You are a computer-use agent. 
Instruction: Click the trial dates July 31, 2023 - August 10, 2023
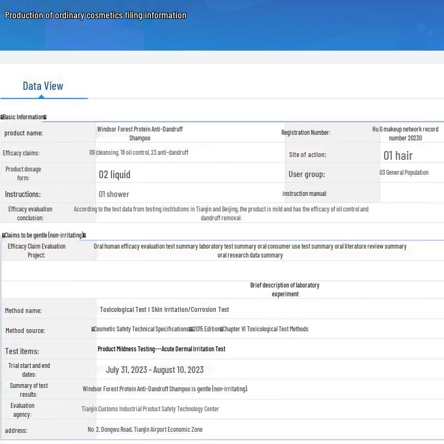[155, 370]
